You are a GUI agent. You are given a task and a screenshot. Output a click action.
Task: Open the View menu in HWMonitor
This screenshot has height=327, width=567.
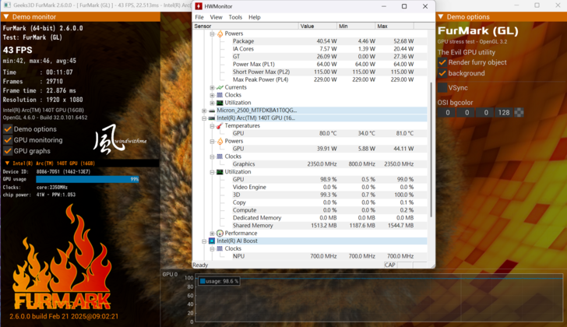(216, 17)
